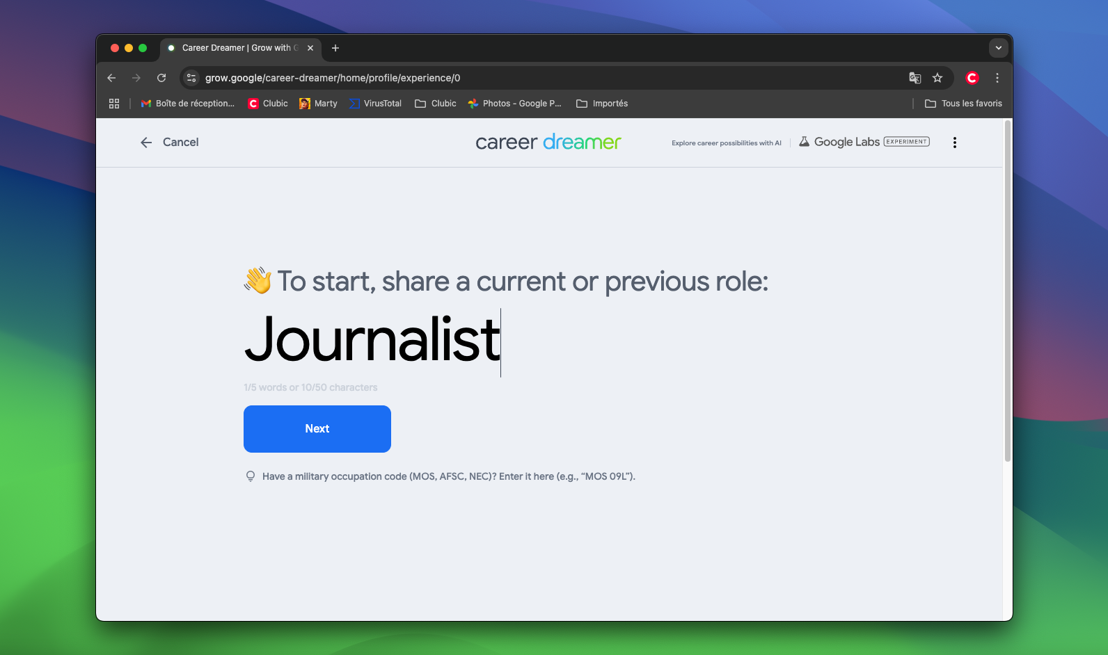Open site information icon in address bar
This screenshot has height=655, width=1108.
click(x=191, y=78)
